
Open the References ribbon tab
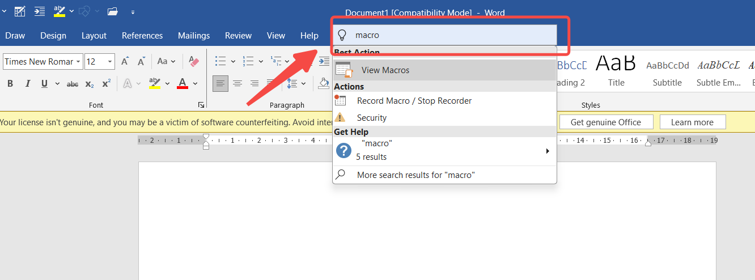click(142, 36)
